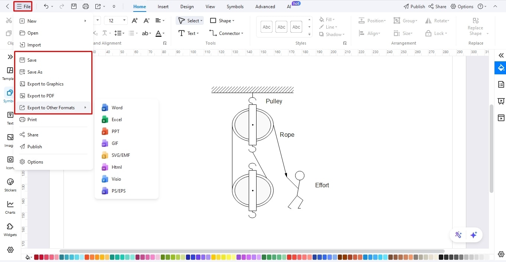
Task: Switch to the Insert tab
Action: coord(163,6)
